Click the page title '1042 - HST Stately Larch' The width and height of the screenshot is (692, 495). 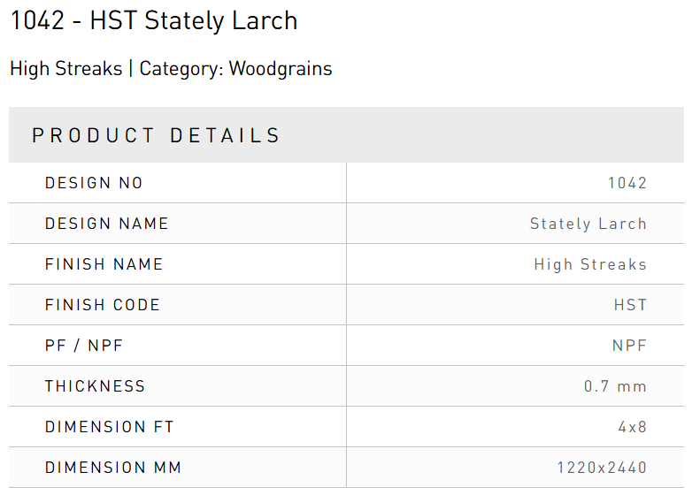coord(154,21)
